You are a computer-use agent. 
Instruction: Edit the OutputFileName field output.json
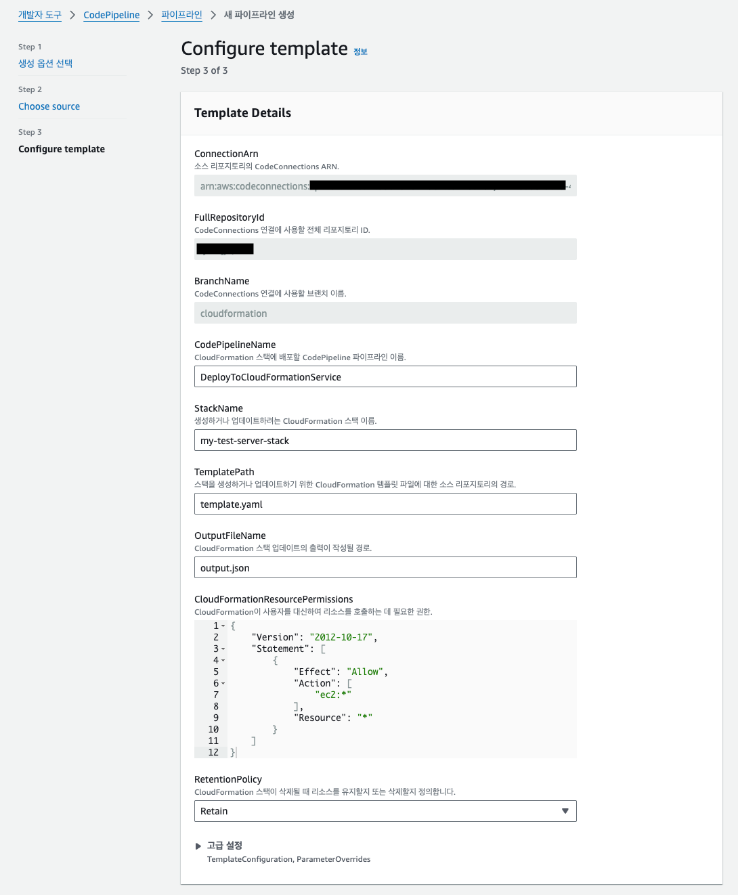385,567
